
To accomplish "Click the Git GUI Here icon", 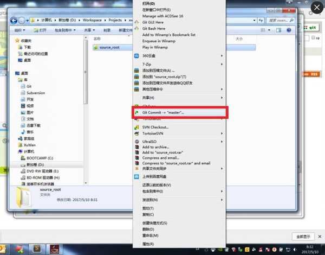I will (136, 22).
